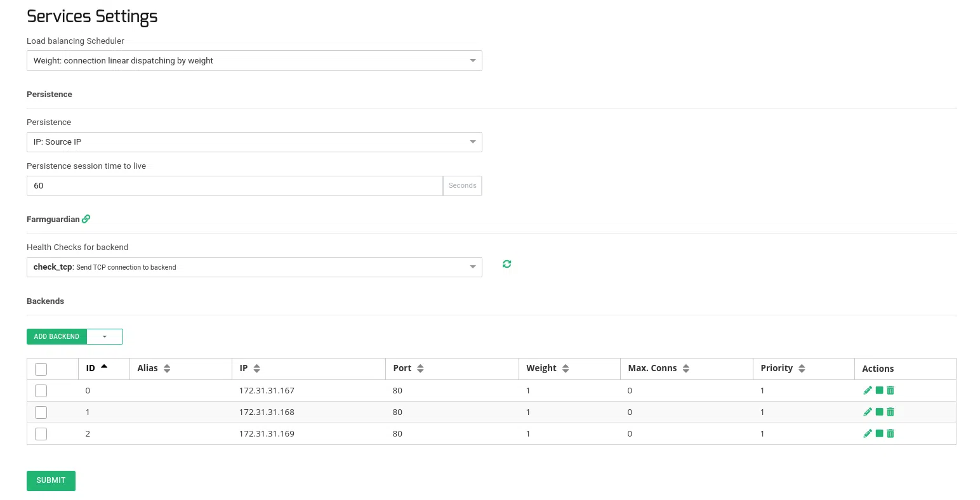Open the Add Backend caret dropdown

pos(105,336)
